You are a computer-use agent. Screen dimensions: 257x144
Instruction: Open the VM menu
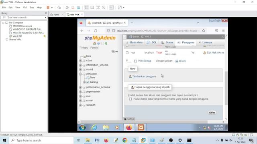pos(25,8)
